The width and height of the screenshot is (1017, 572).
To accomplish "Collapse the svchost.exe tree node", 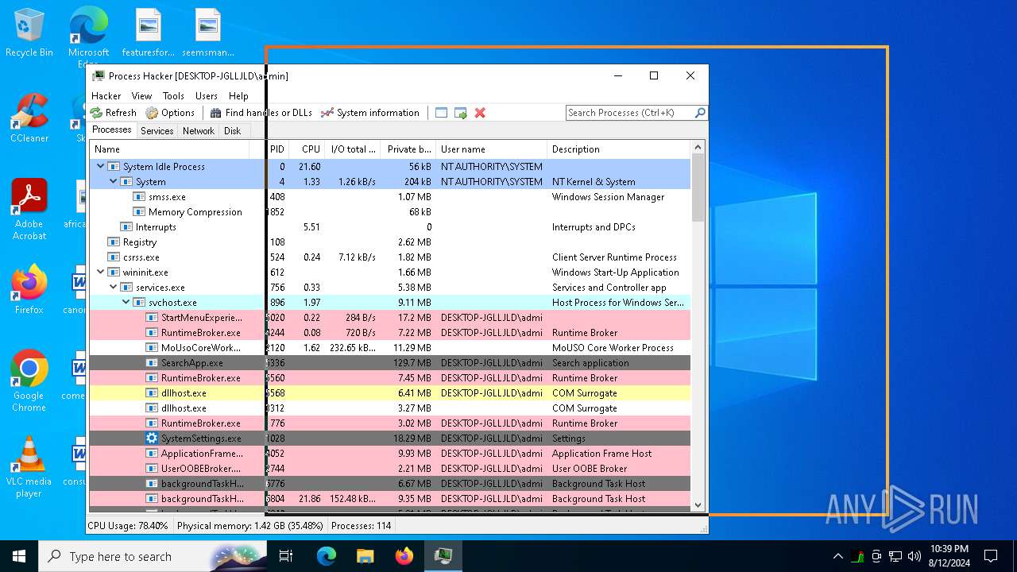I will coord(126,302).
